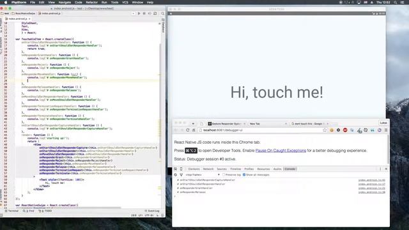The height and width of the screenshot is (230, 409).
Task: Open the TODO tool window
Action: click(x=45, y=211)
